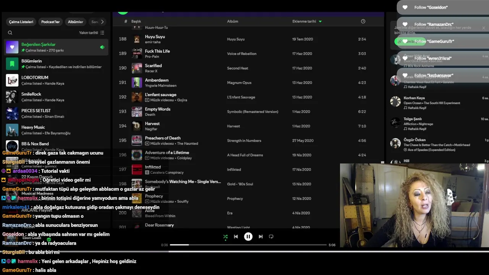Click Follow "evren31kral" overlay heart icon

click(405, 58)
